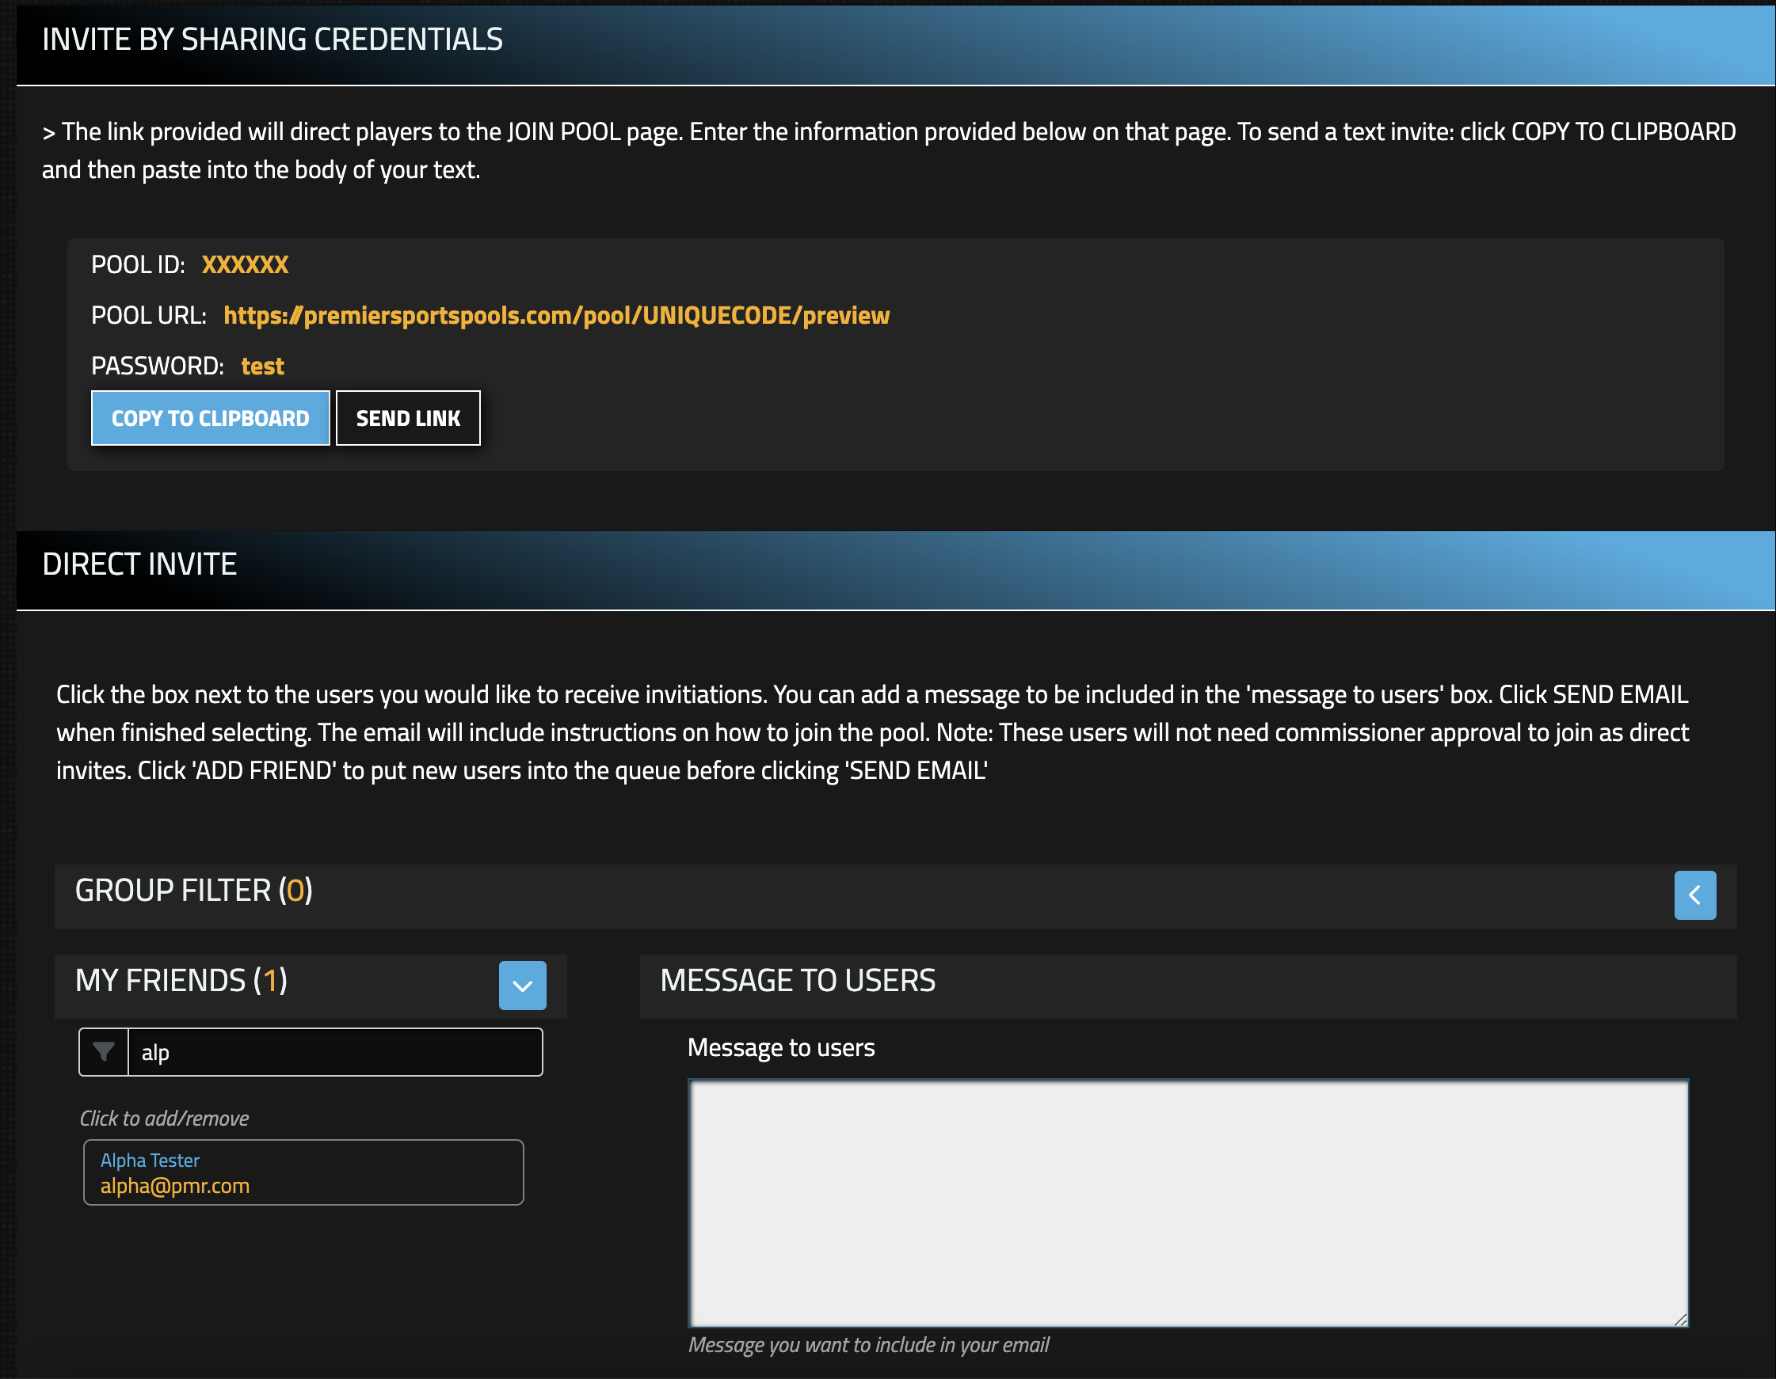The width and height of the screenshot is (1776, 1379).
Task: Click the My Friends heading
Action: 181,981
